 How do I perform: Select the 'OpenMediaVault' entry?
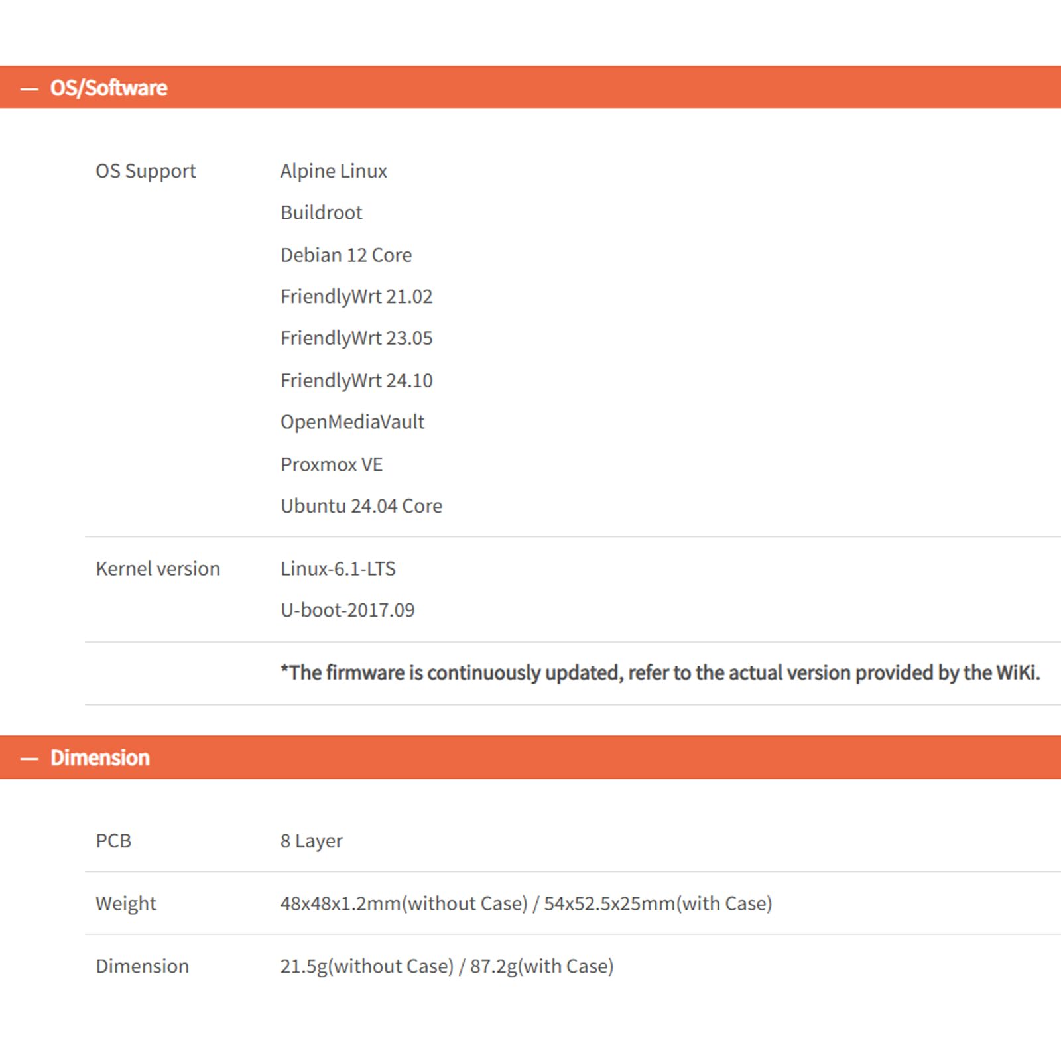(x=353, y=422)
